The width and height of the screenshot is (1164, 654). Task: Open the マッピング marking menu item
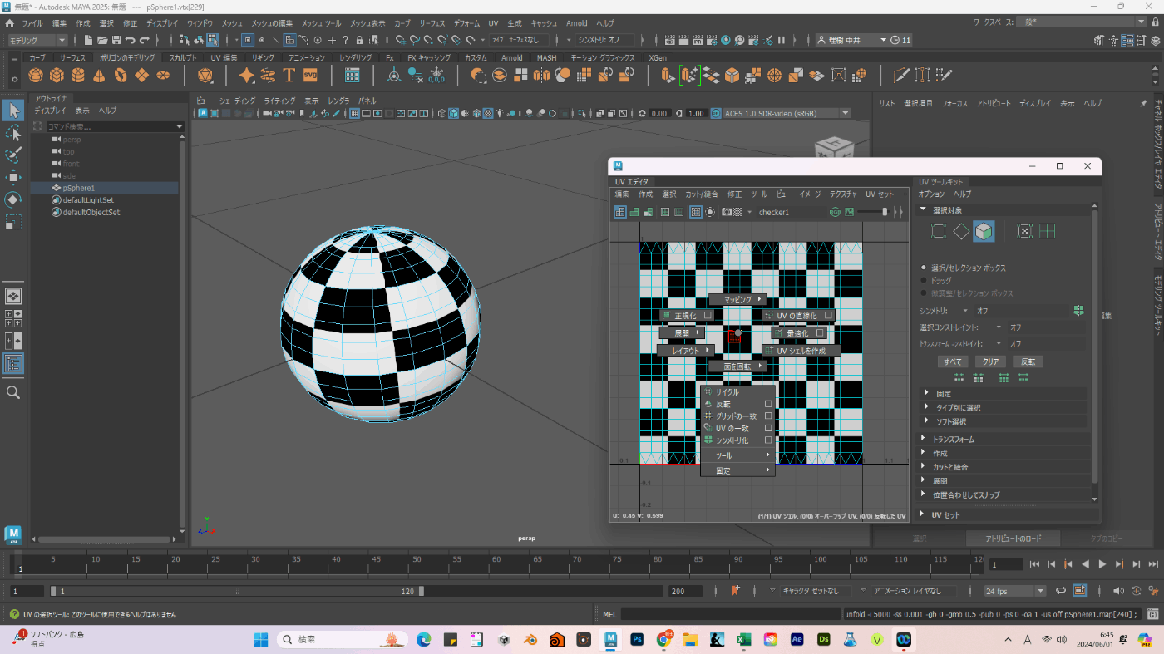pyautogui.click(x=737, y=299)
